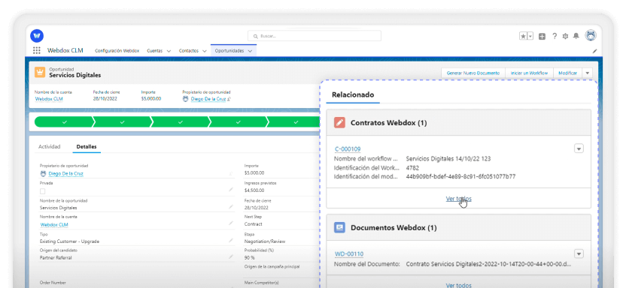Switch to the Actividad tab

[49, 147]
